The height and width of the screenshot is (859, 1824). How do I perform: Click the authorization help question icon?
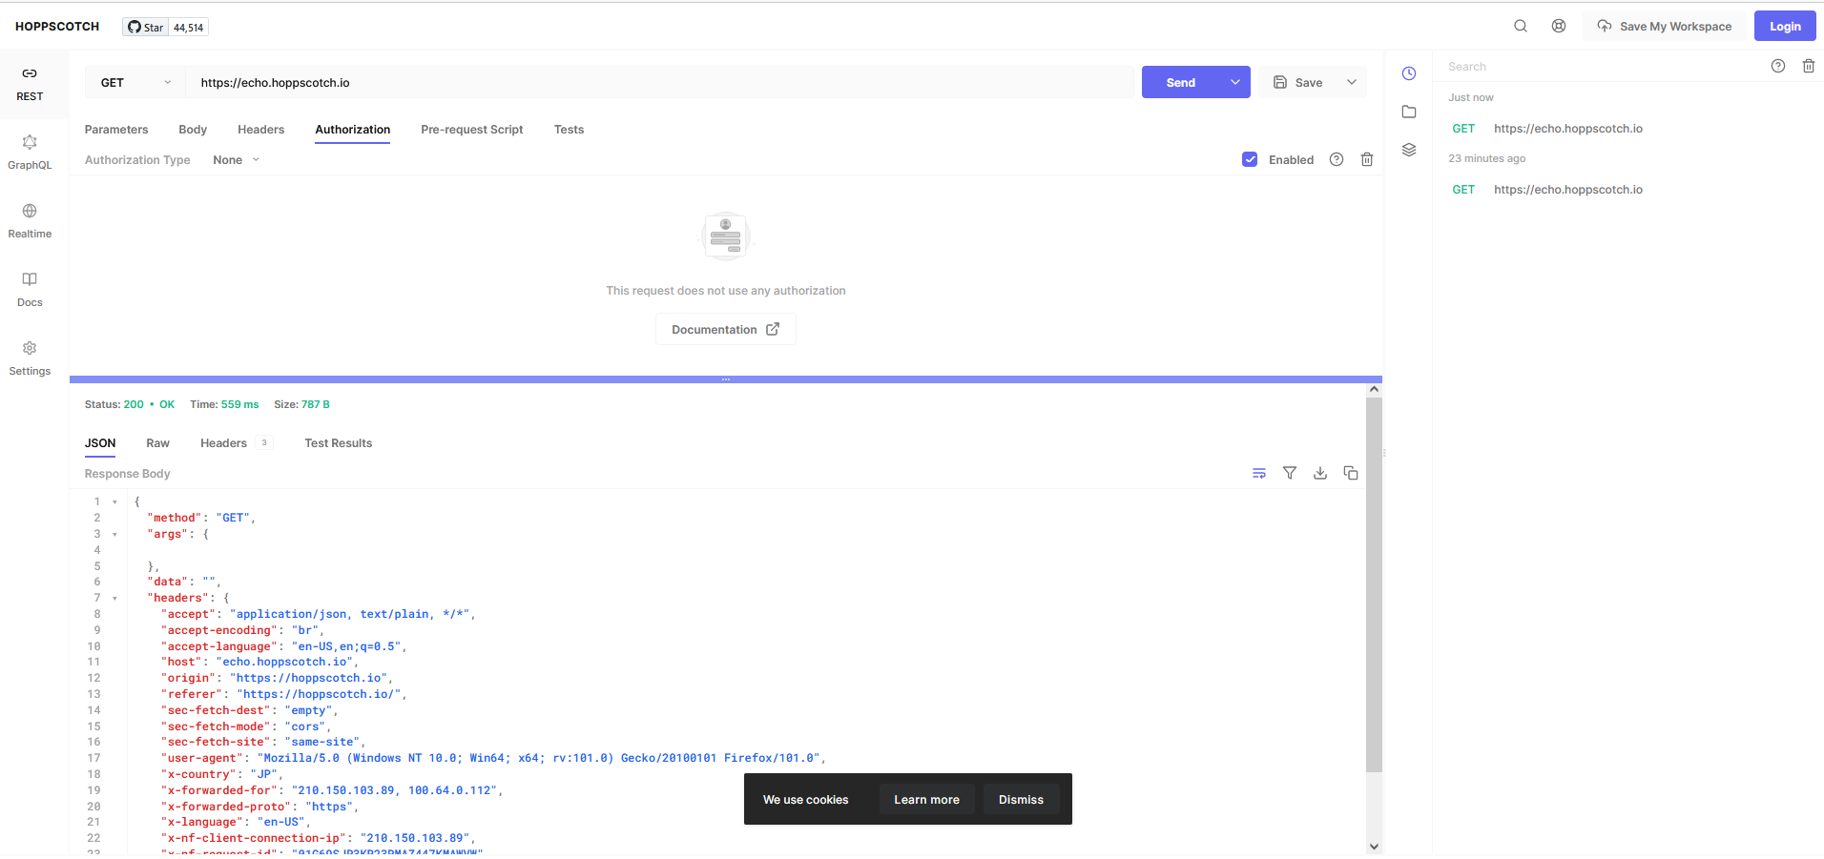point(1337,159)
